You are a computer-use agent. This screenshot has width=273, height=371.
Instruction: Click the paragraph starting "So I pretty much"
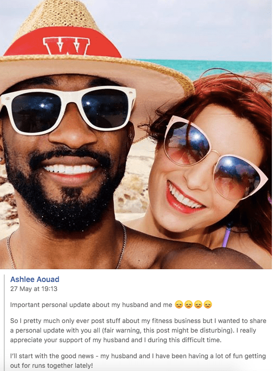pos(138,330)
